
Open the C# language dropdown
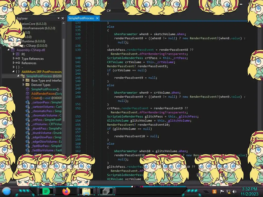pyautogui.click(x=116, y=11)
